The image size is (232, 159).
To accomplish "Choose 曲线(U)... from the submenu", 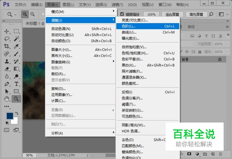I will pyautogui.click(x=148, y=32).
